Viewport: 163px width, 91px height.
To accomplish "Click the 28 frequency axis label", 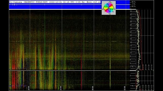I will pos(131,21).
